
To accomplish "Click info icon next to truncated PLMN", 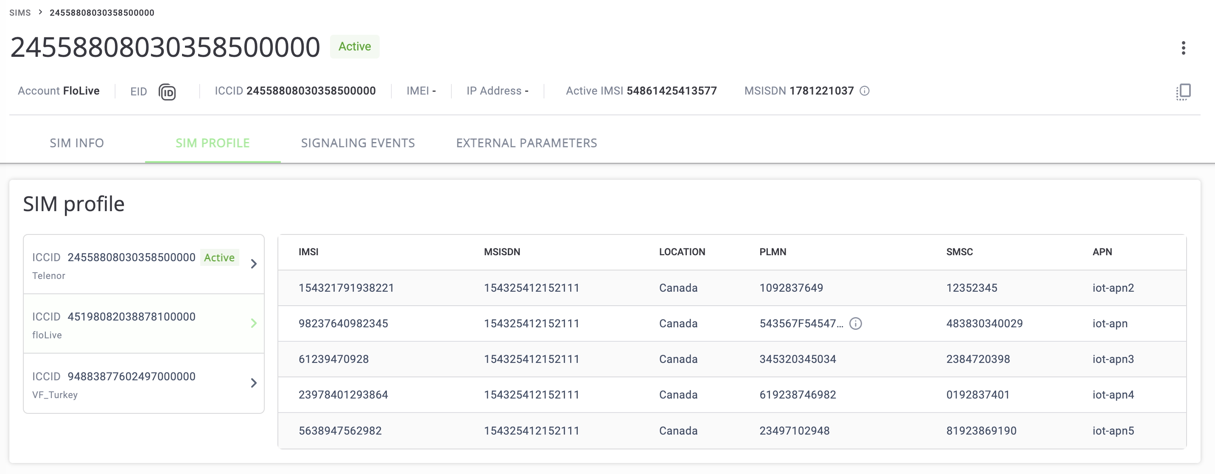I will pyautogui.click(x=856, y=323).
